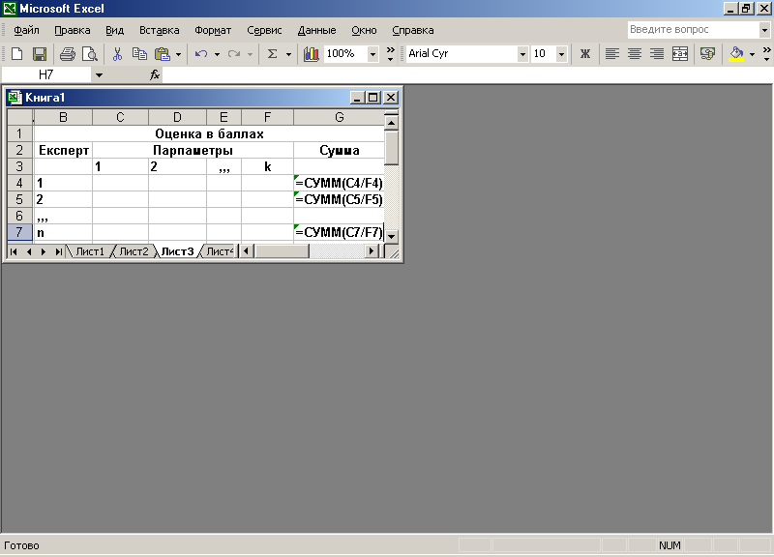This screenshot has width=774, height=557.
Task: Open print preview
Action: click(90, 54)
